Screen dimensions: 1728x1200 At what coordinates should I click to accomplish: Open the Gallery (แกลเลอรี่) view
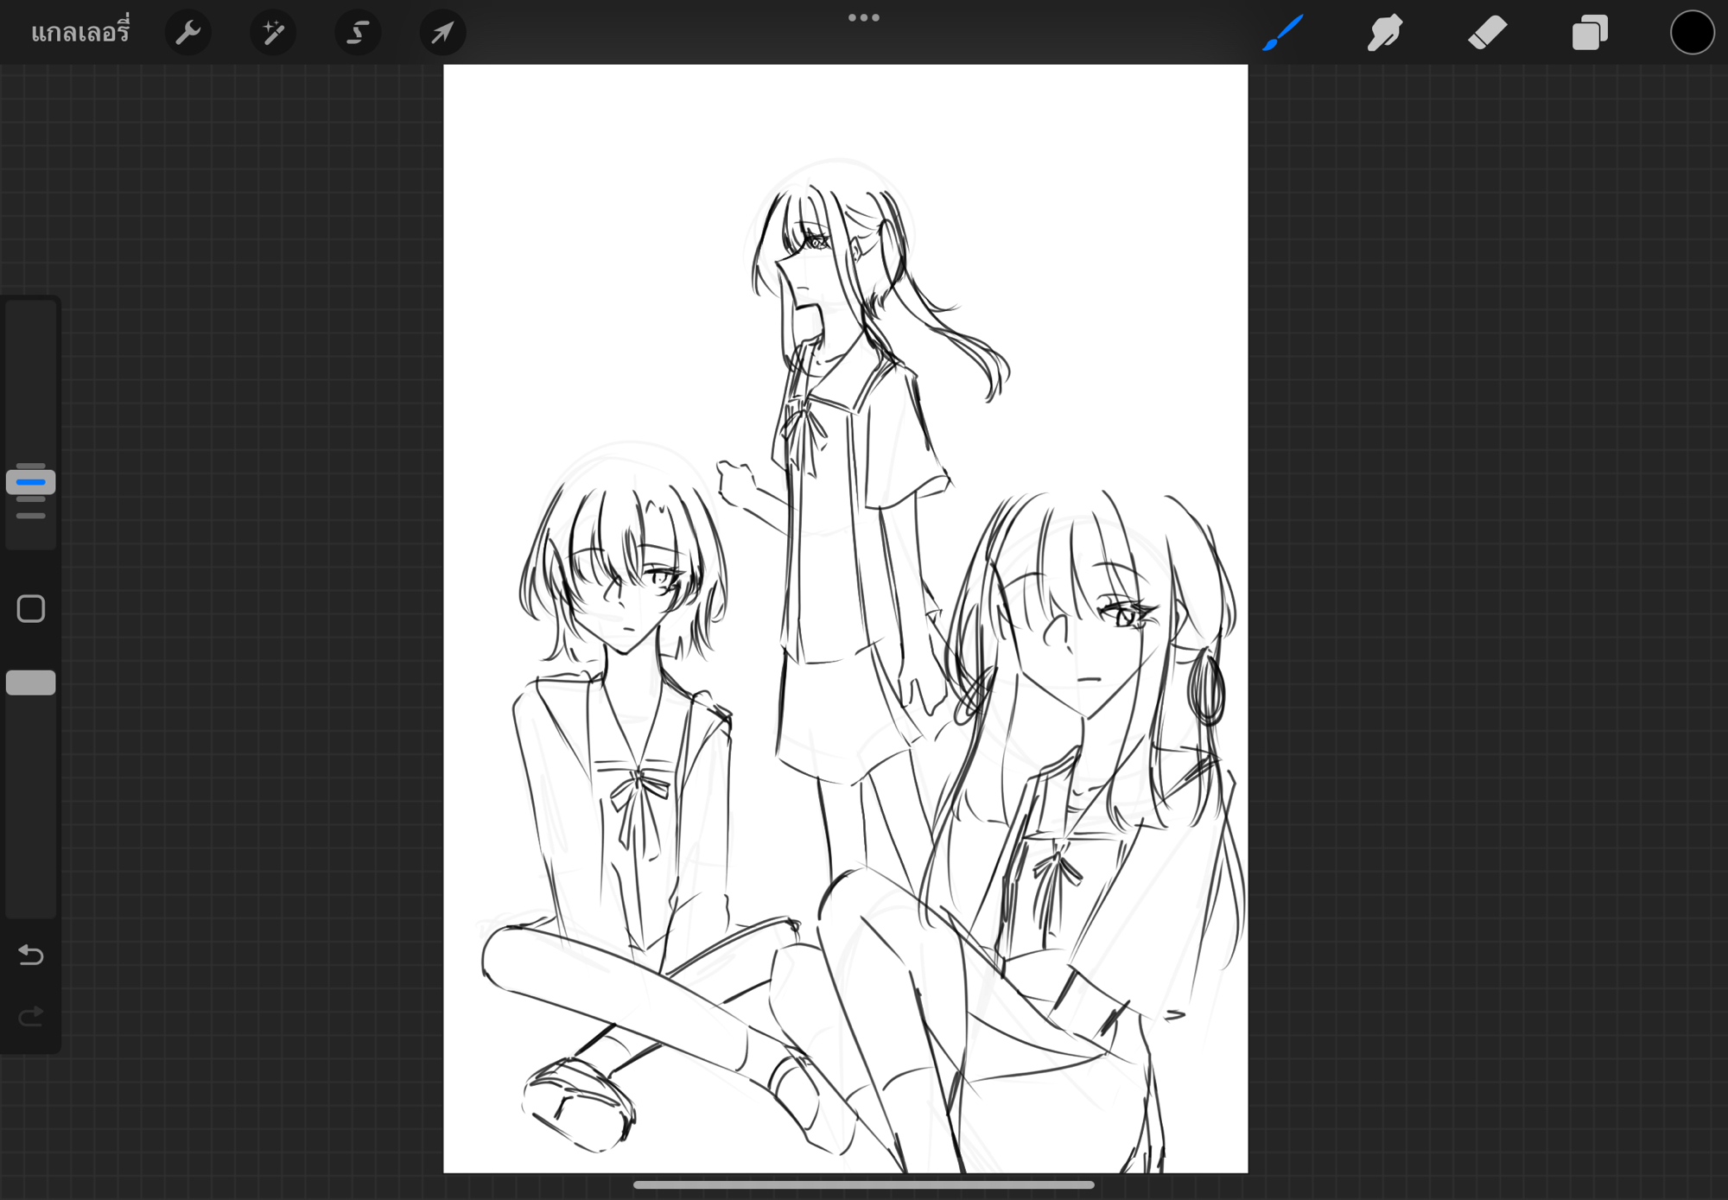click(x=80, y=33)
